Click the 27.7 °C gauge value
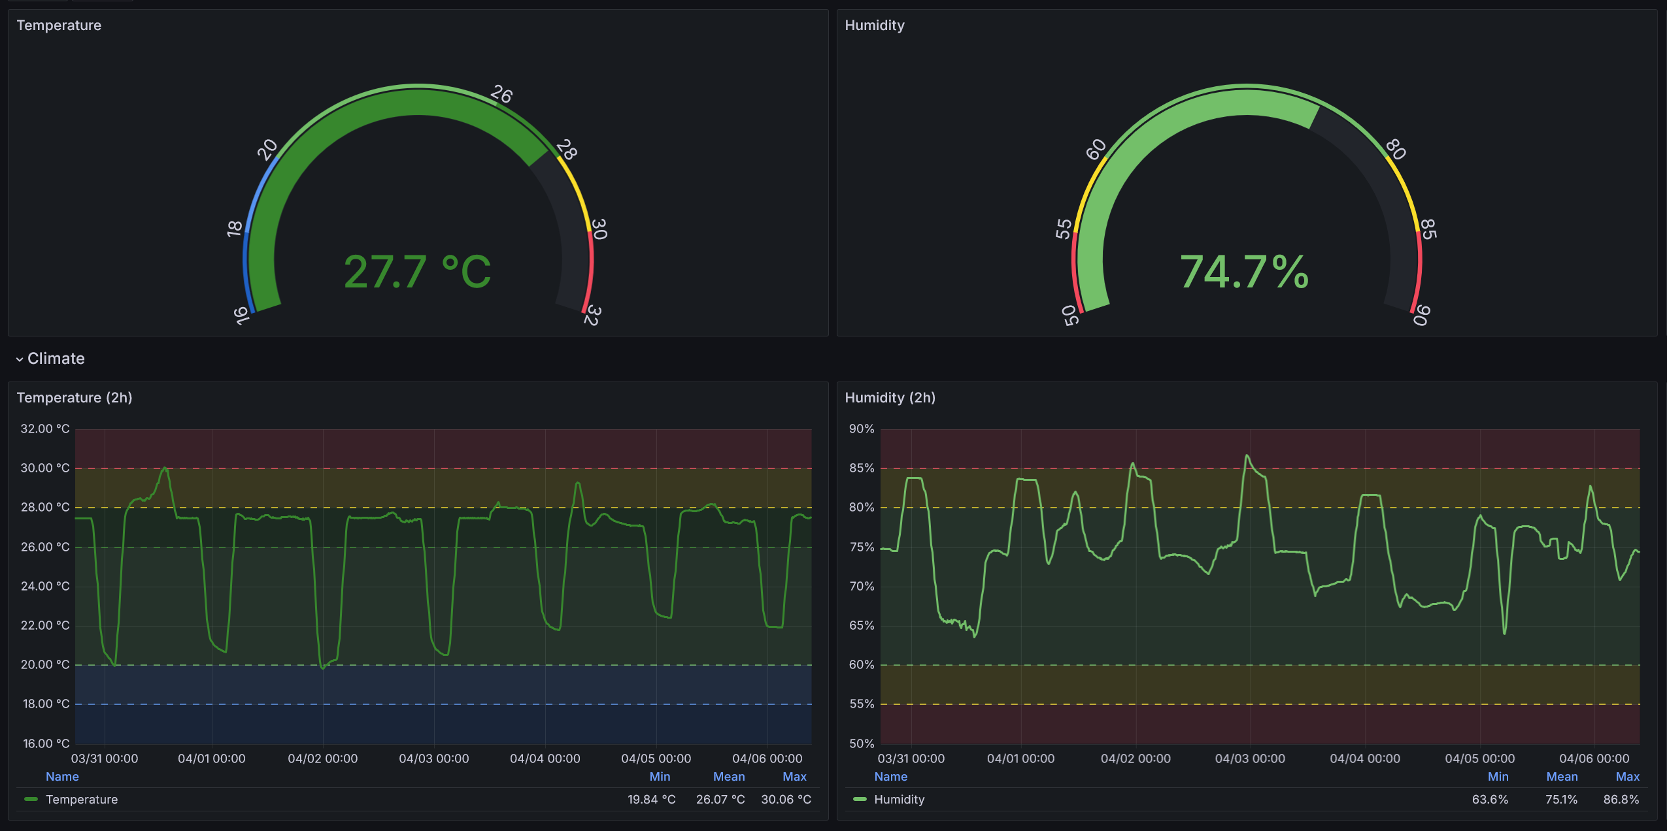The image size is (1667, 831). (x=417, y=272)
